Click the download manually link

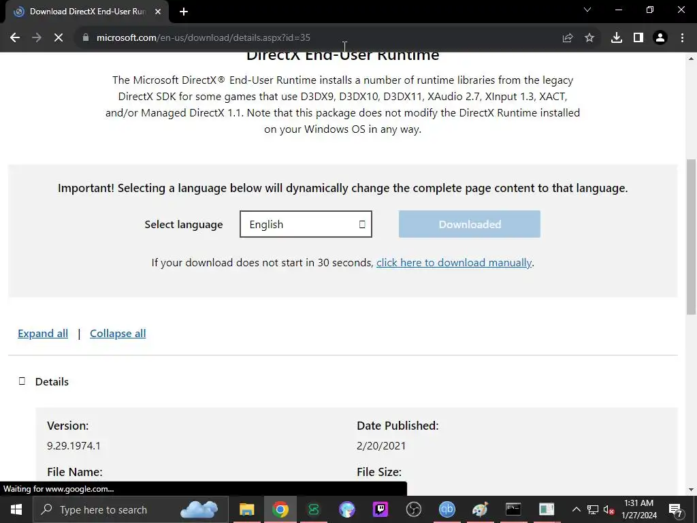pyautogui.click(x=454, y=263)
